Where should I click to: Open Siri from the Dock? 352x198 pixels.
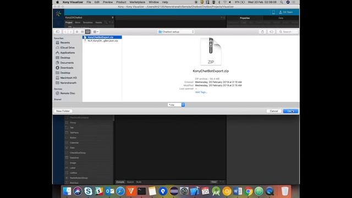click(78, 191)
